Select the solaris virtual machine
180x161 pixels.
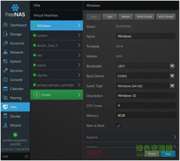click(57, 65)
